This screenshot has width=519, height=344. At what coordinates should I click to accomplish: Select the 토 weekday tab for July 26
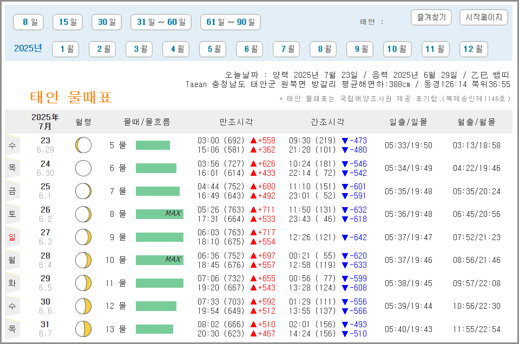click(12, 214)
